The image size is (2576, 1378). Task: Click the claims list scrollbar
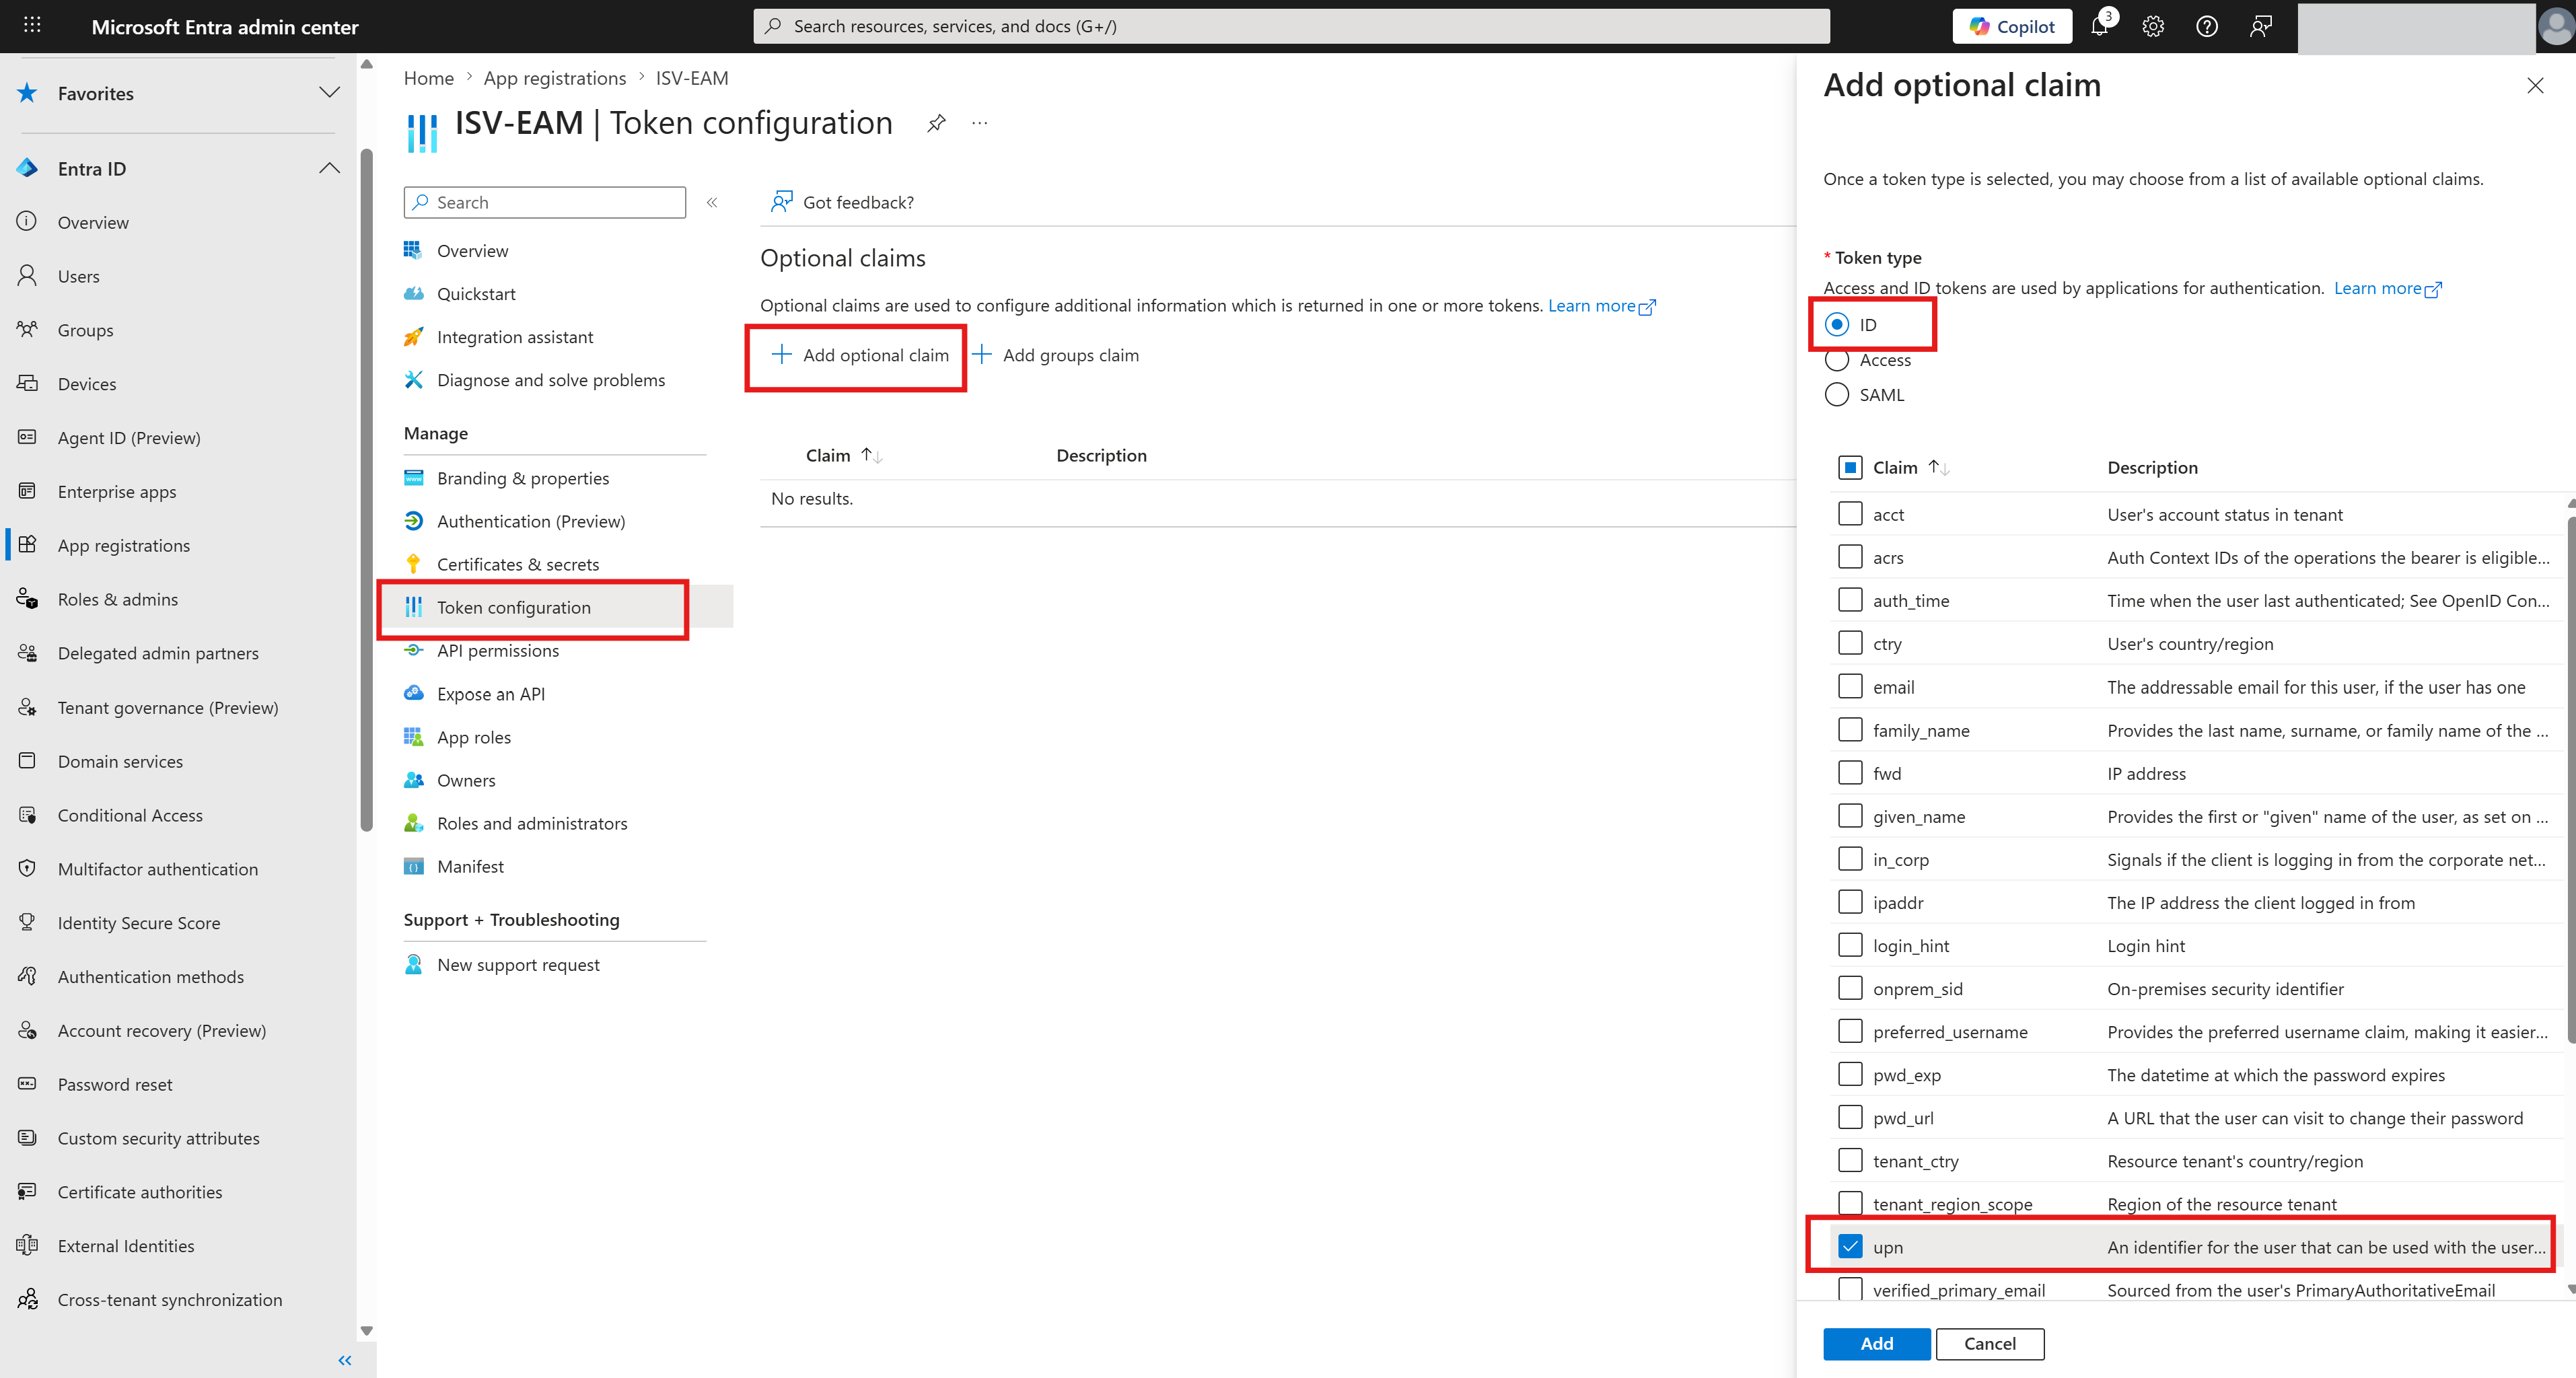click(x=2570, y=780)
